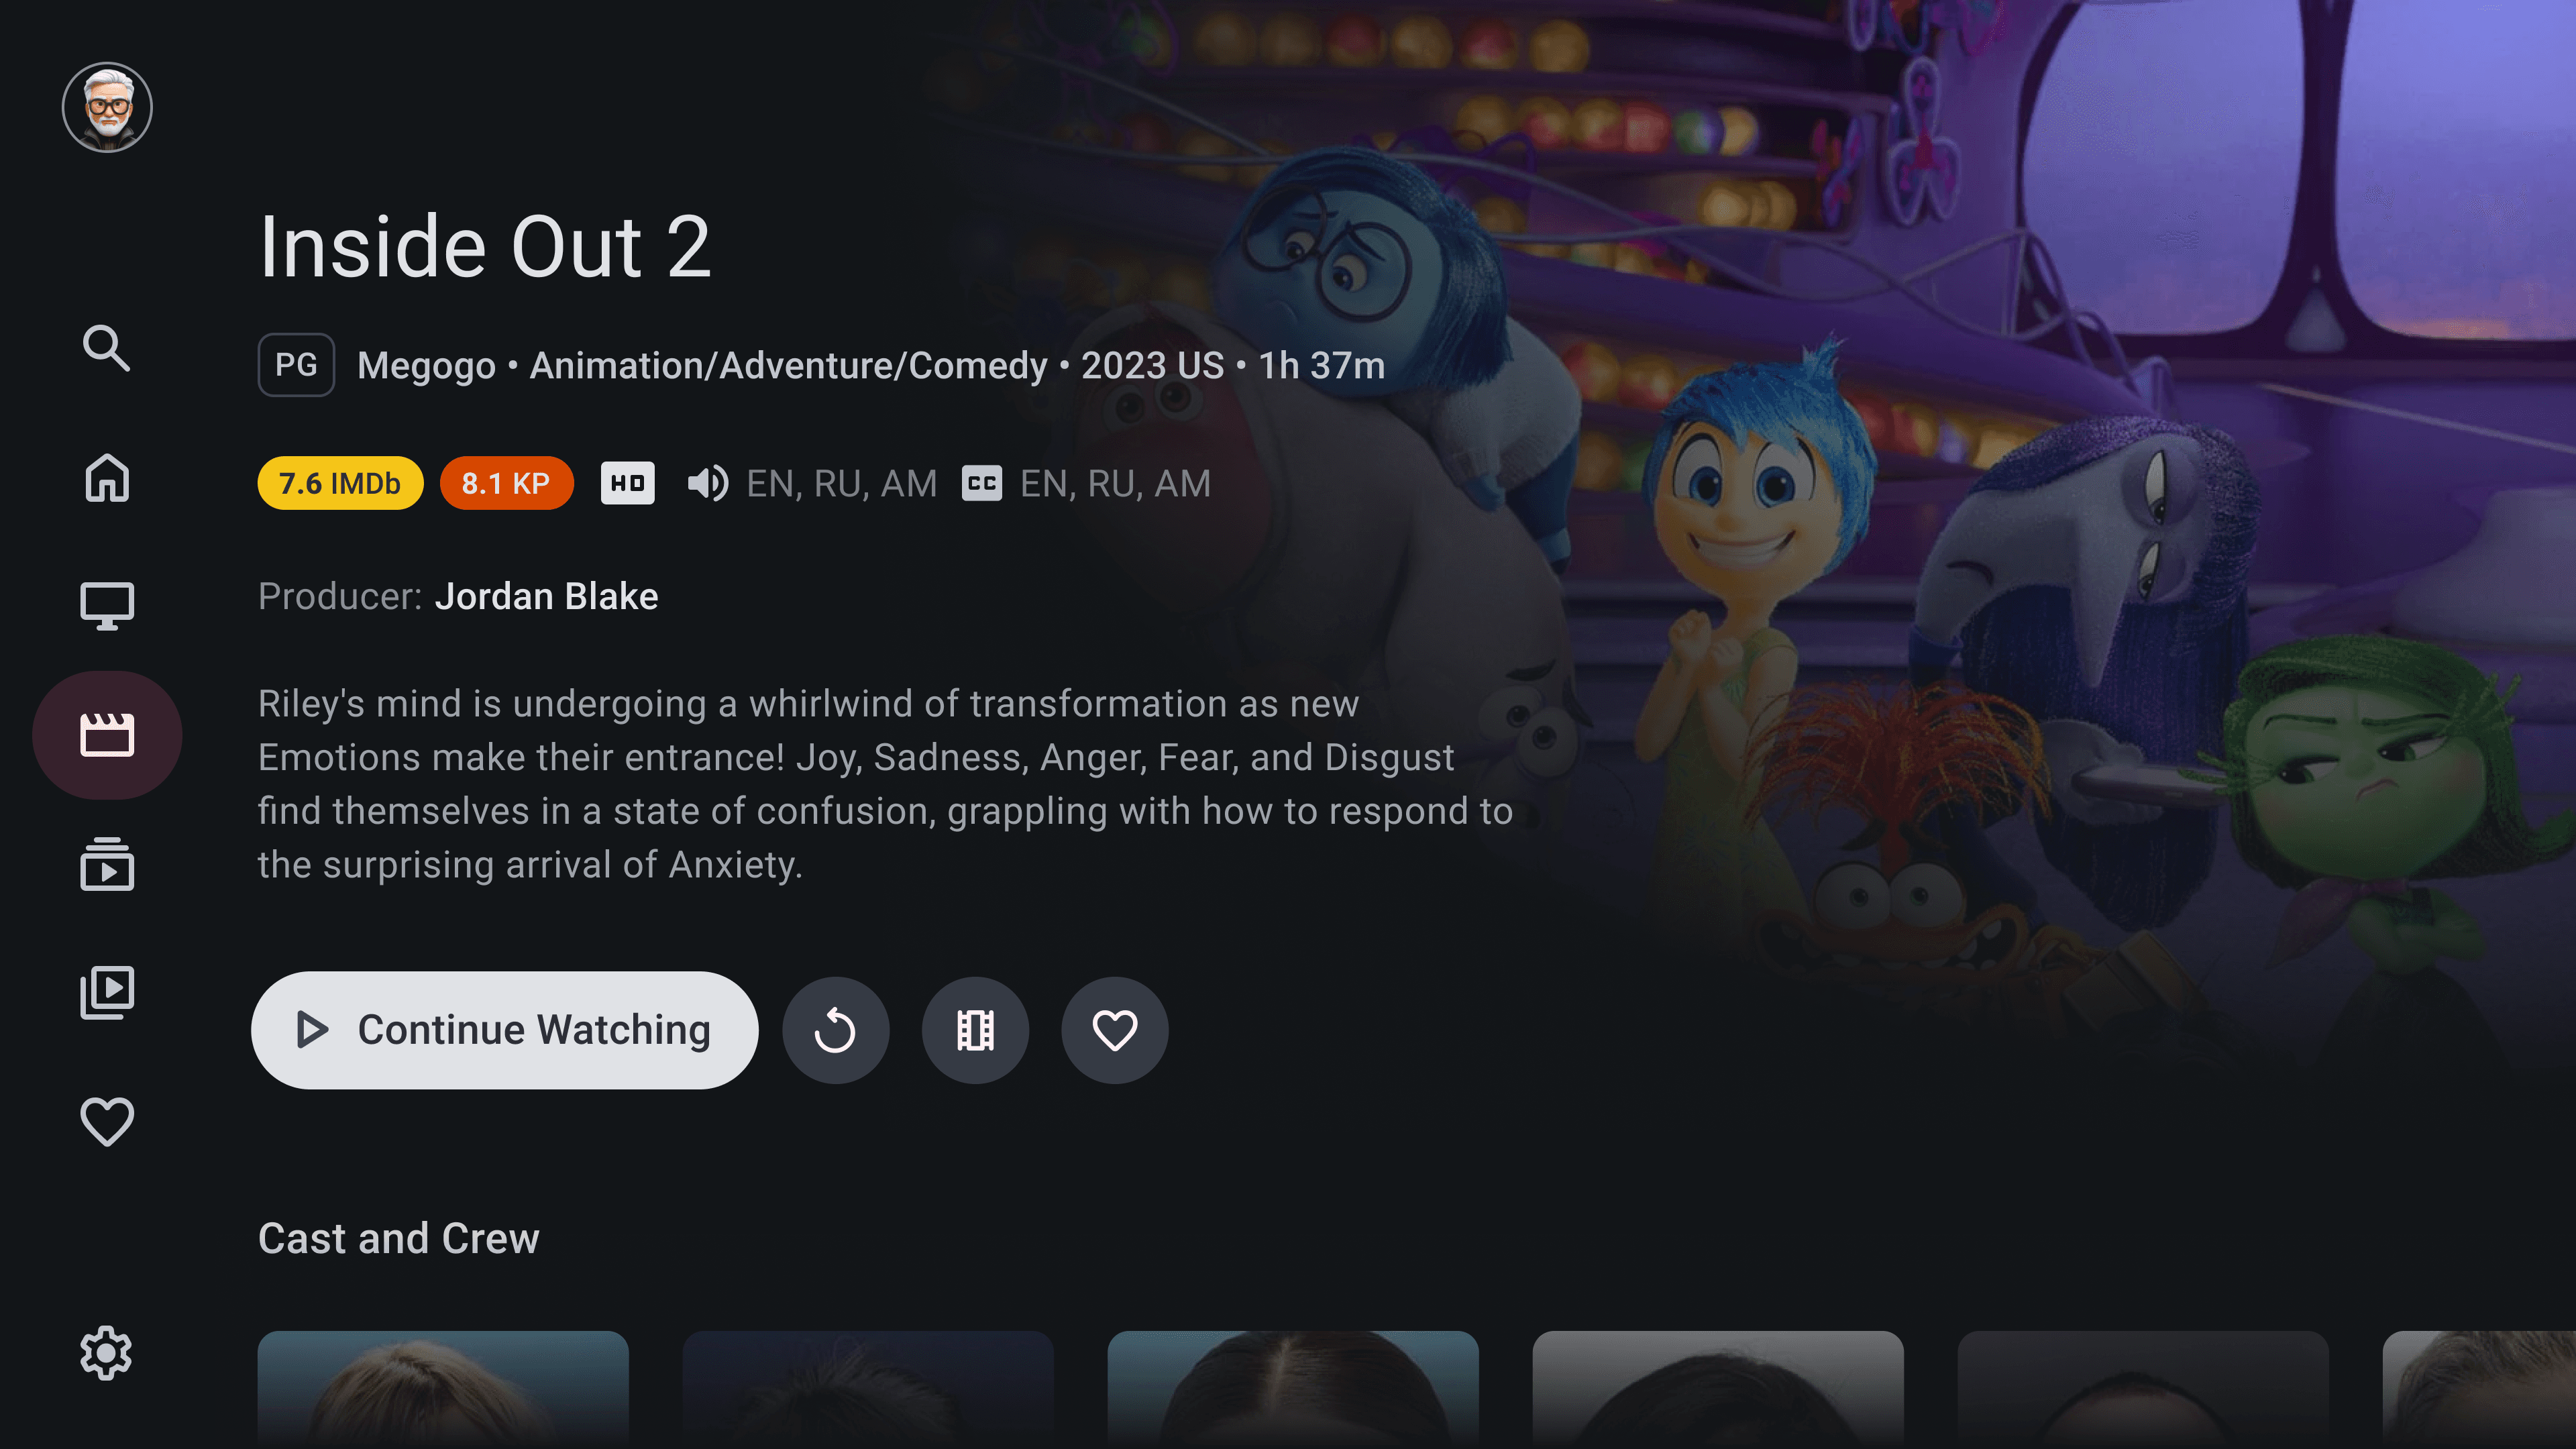Click Continue Watching button

(x=504, y=1030)
